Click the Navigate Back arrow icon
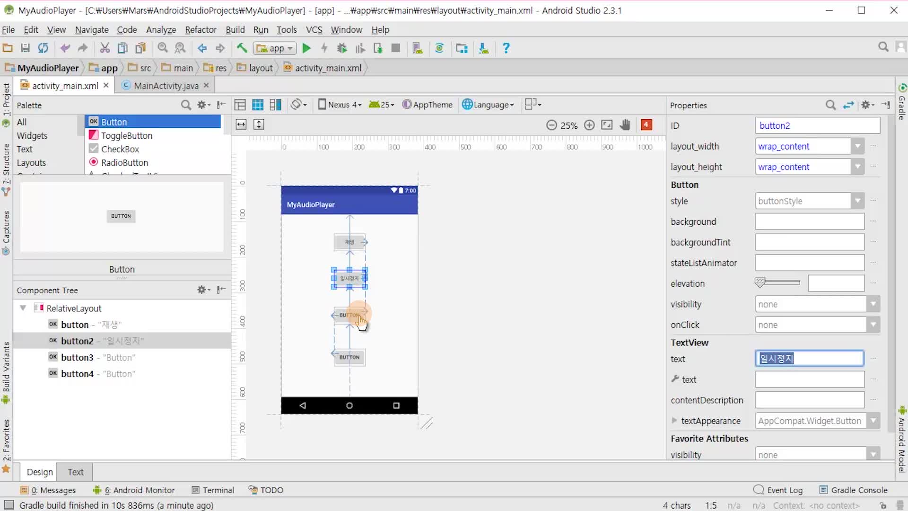The image size is (908, 511). point(202,48)
